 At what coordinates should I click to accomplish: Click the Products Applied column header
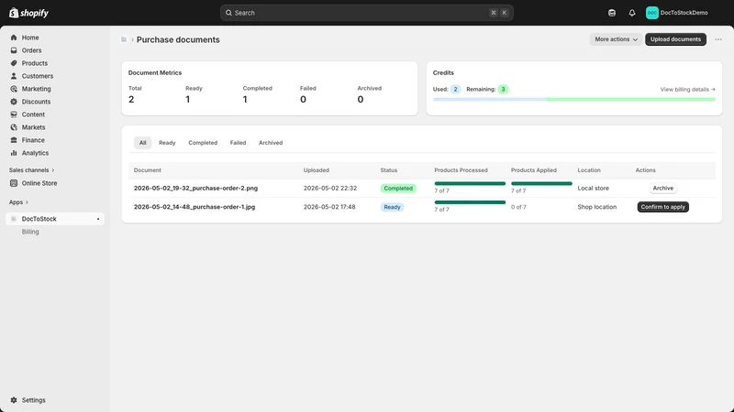(x=534, y=170)
